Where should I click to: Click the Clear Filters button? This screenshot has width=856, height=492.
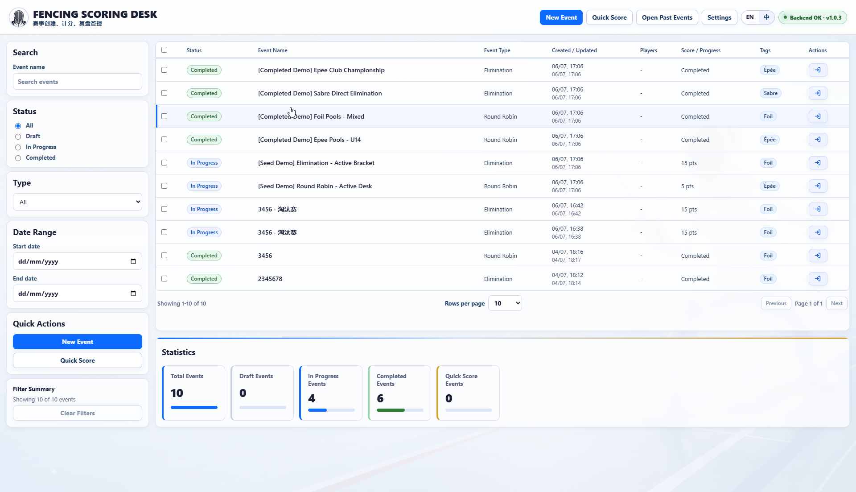pos(78,413)
